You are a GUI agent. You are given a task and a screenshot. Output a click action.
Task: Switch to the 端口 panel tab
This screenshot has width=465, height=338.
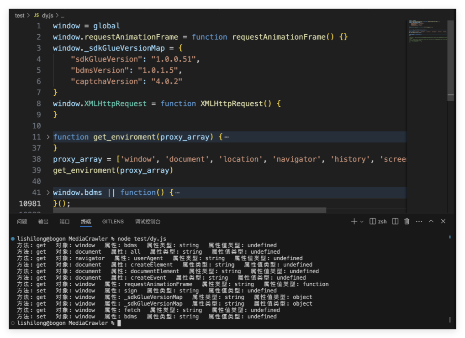point(65,222)
